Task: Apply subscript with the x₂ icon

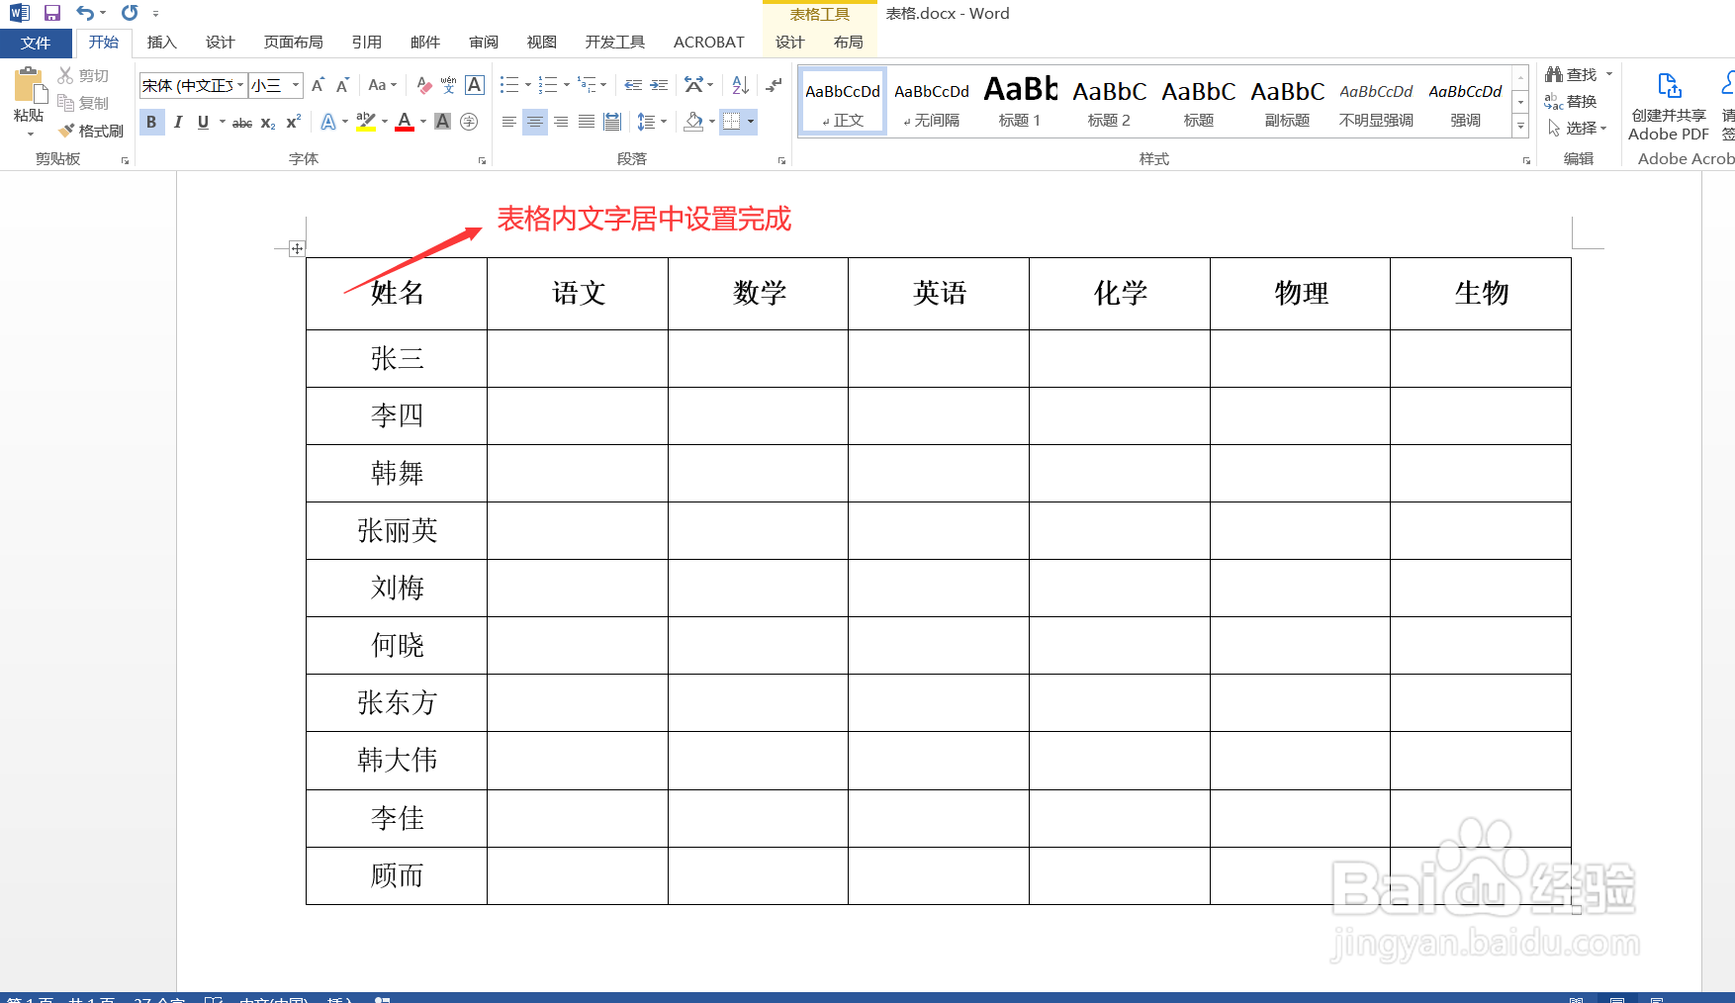Action: pyautogui.click(x=265, y=122)
